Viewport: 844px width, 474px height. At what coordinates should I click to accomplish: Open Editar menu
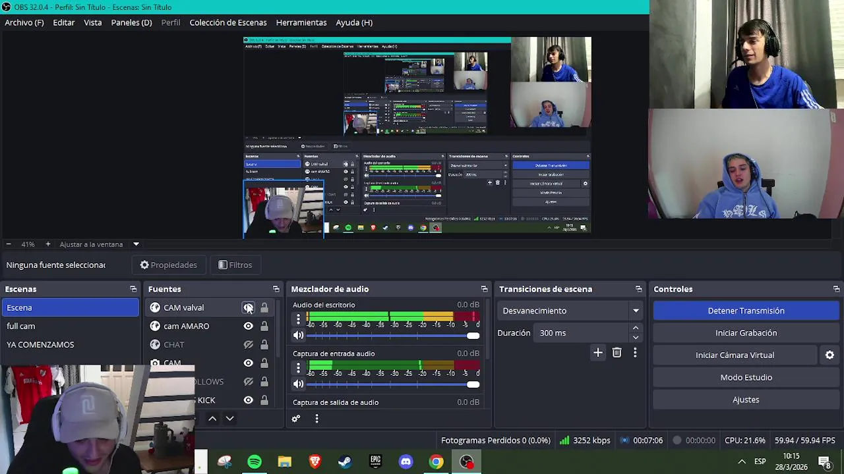point(64,22)
